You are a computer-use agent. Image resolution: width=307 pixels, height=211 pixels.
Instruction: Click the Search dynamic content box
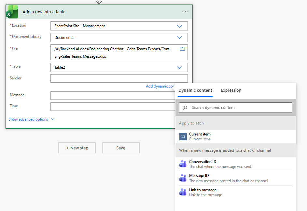(235, 108)
